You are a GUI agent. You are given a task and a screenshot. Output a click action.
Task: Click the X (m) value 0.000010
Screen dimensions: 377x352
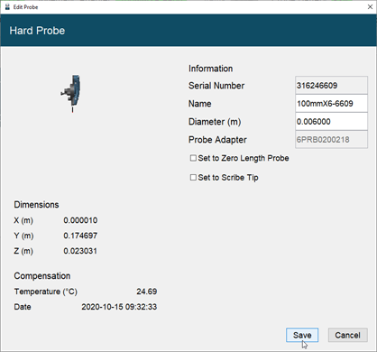80,220
